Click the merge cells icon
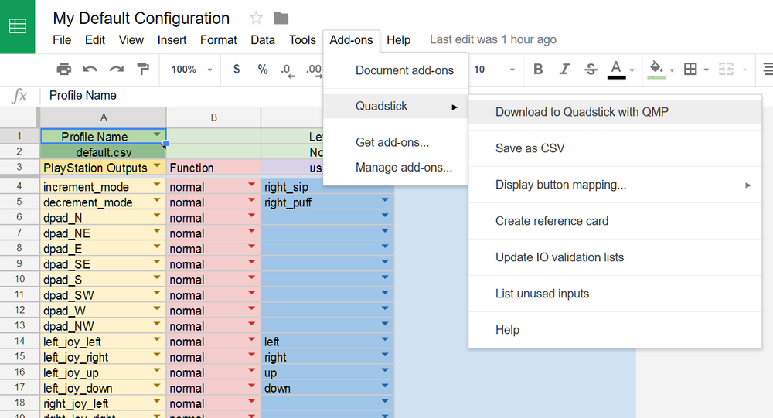The width and height of the screenshot is (773, 418). pyautogui.click(x=726, y=69)
